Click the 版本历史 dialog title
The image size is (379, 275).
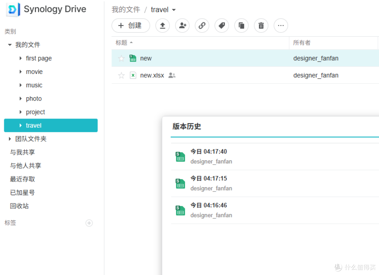[187, 126]
